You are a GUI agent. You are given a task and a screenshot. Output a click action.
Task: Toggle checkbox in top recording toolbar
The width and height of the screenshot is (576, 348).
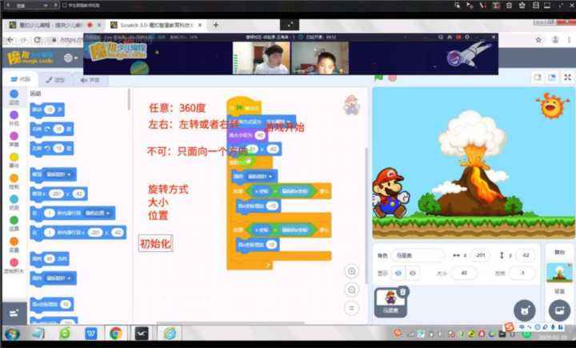[x=65, y=5]
